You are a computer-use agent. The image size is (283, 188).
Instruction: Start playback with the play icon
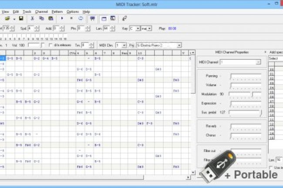(62, 18)
